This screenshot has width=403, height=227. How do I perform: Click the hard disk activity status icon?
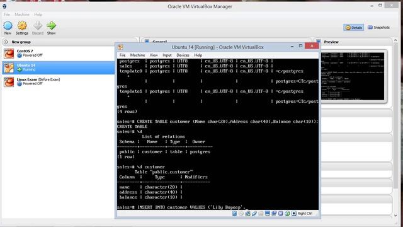click(x=234, y=213)
